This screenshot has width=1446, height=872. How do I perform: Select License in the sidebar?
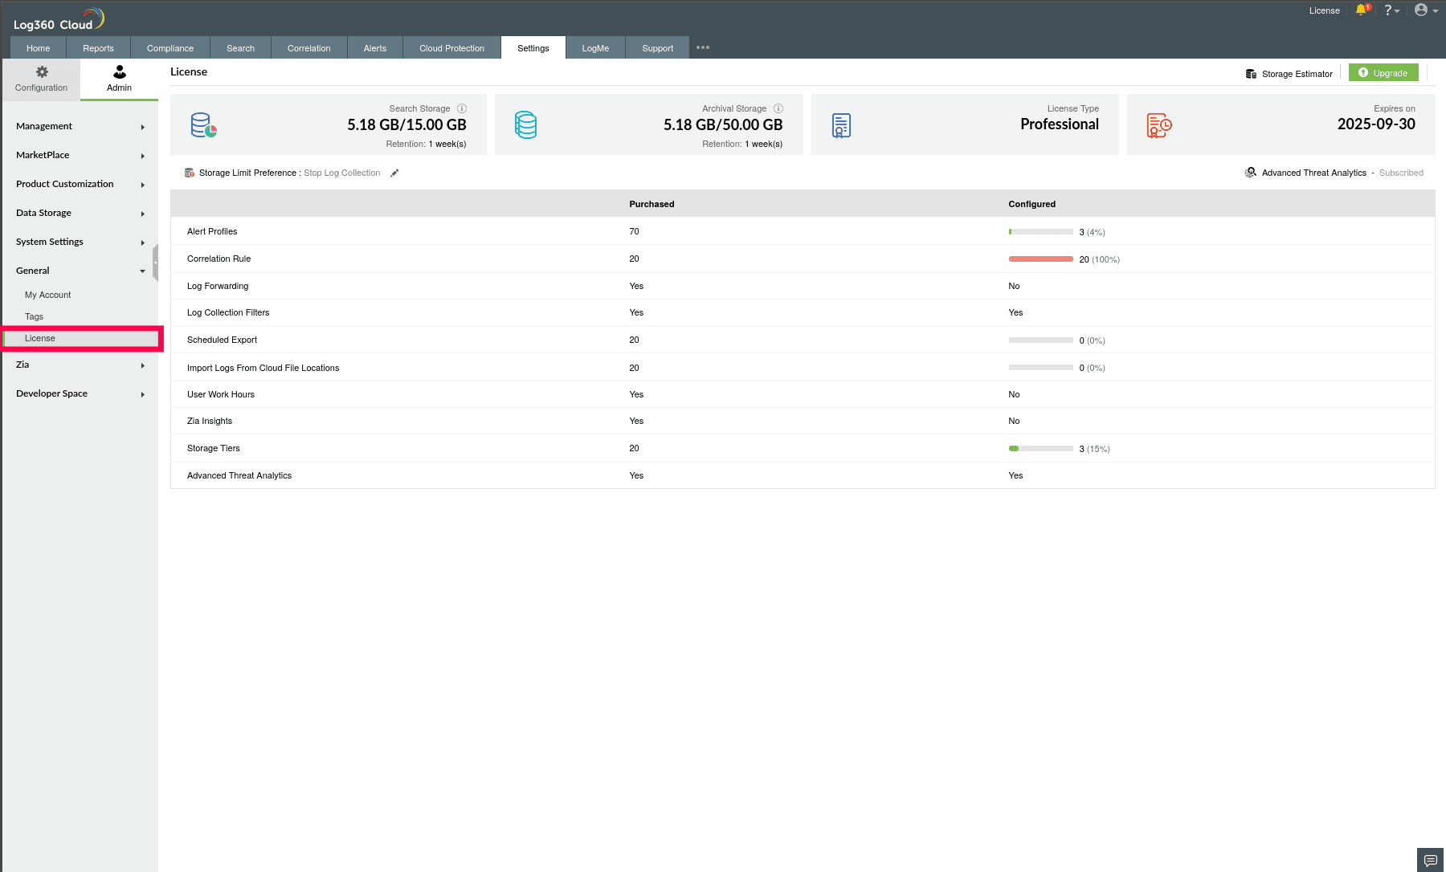coord(80,338)
